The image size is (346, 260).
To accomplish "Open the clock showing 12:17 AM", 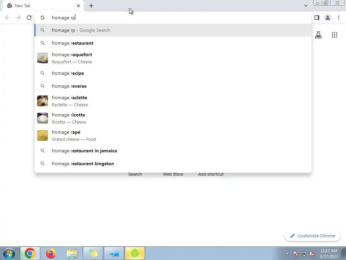I will tap(328, 254).
